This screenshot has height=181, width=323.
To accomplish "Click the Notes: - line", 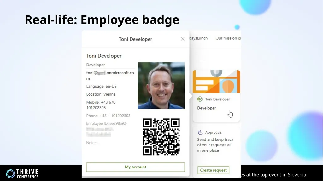I will click(x=93, y=143).
